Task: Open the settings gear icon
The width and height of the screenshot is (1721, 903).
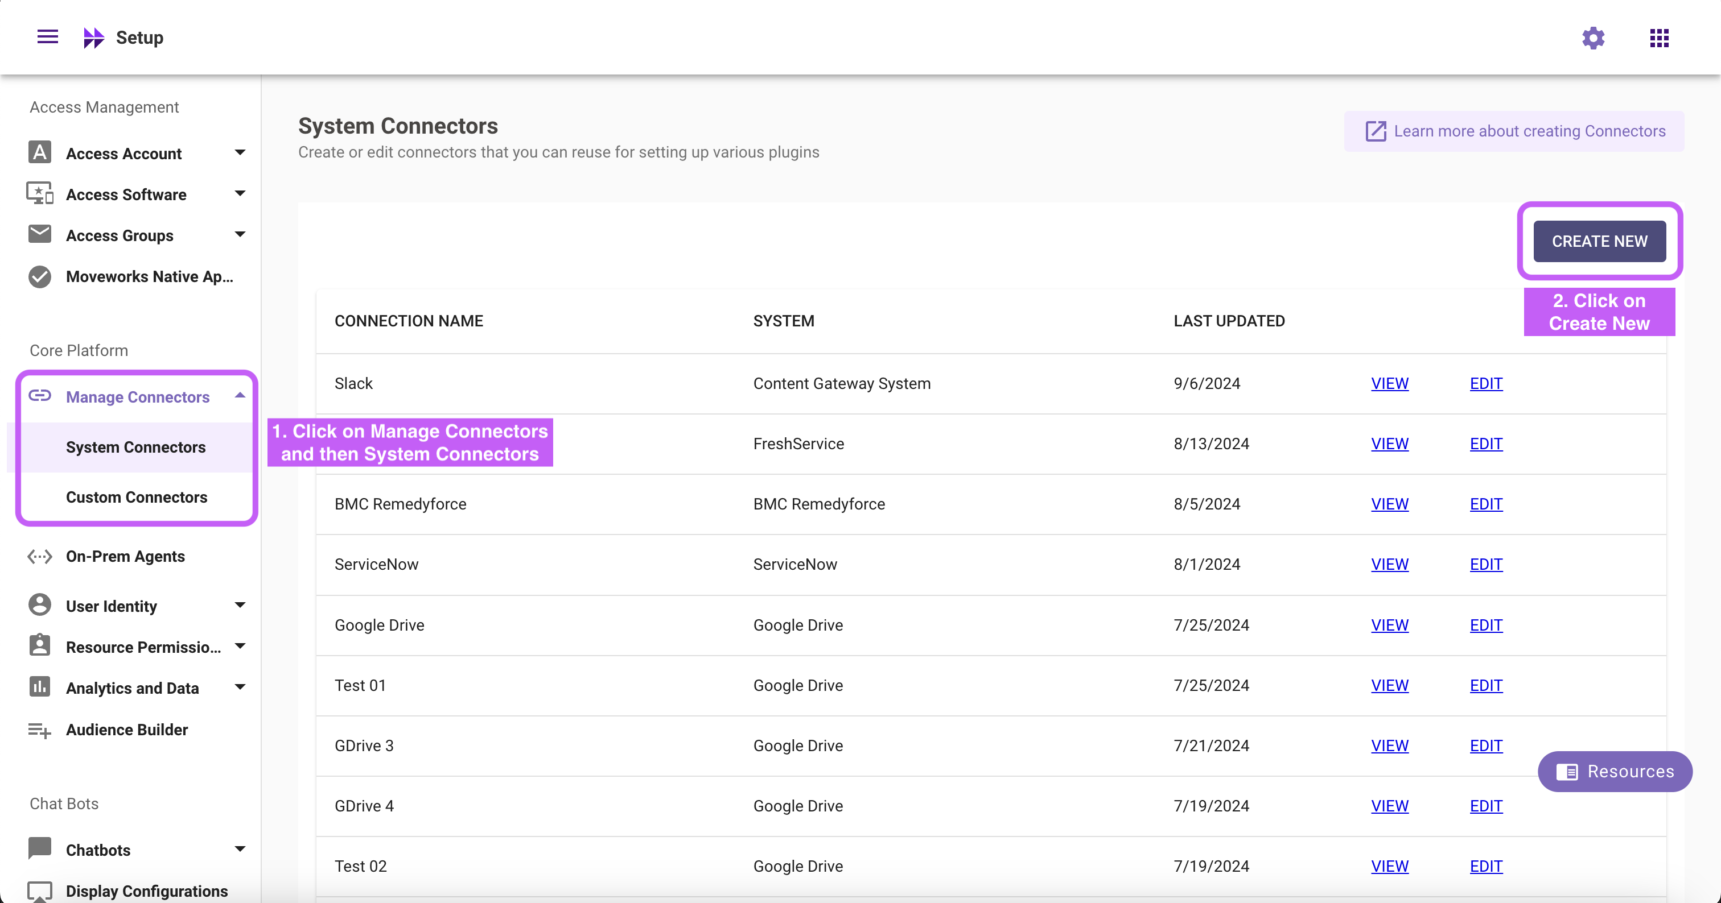Action: (x=1594, y=38)
